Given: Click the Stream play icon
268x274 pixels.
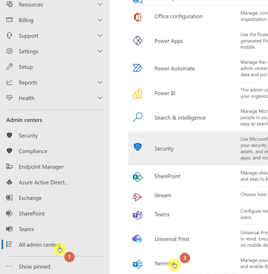Looking at the screenshot, I should (137, 197).
